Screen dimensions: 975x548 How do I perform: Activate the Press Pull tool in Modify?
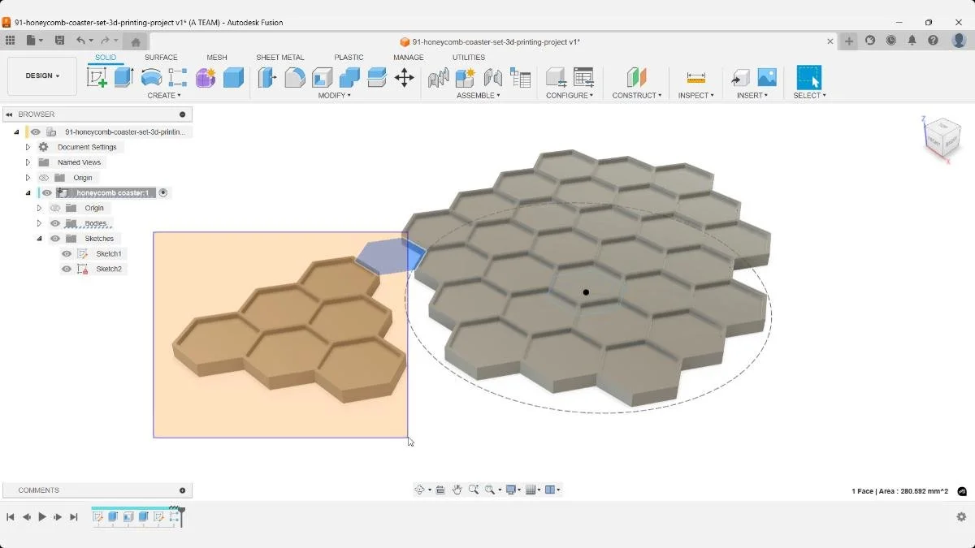[266, 76]
